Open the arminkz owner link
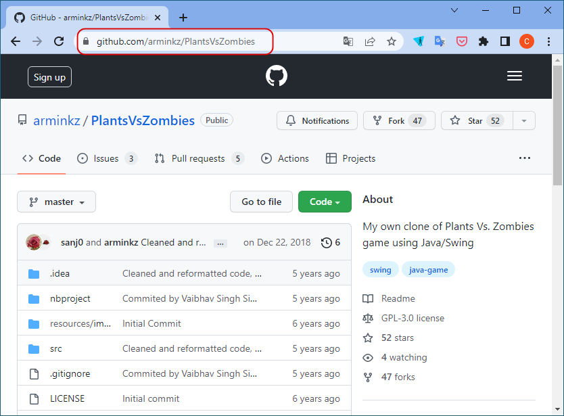The image size is (564, 416). click(x=57, y=120)
